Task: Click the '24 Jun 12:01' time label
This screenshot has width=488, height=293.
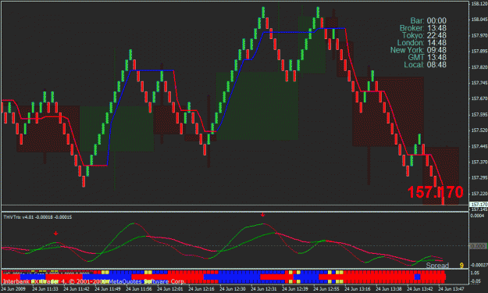Action: [x=170, y=289]
